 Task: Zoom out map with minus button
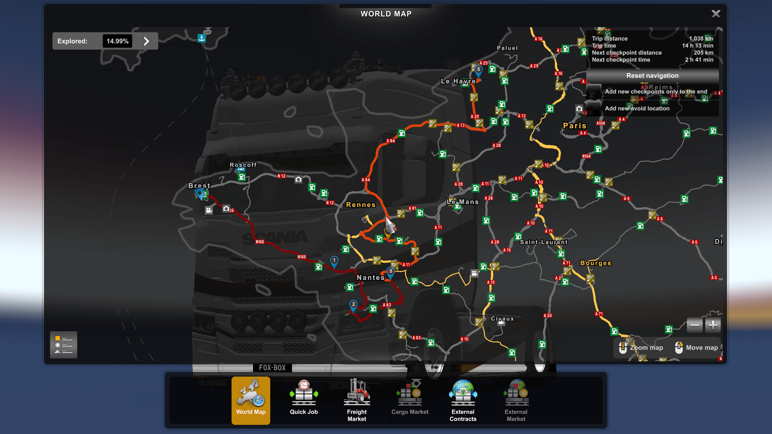click(694, 325)
